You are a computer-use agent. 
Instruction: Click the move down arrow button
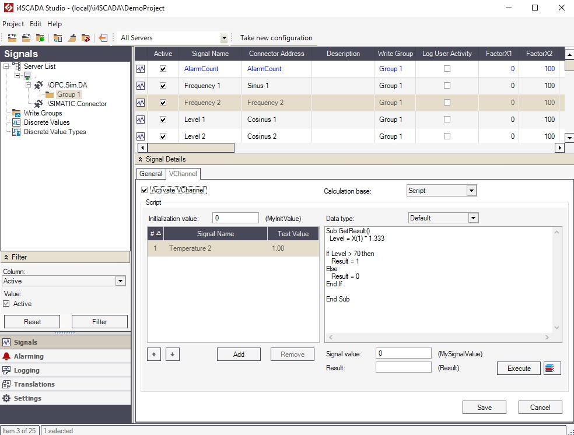click(172, 354)
